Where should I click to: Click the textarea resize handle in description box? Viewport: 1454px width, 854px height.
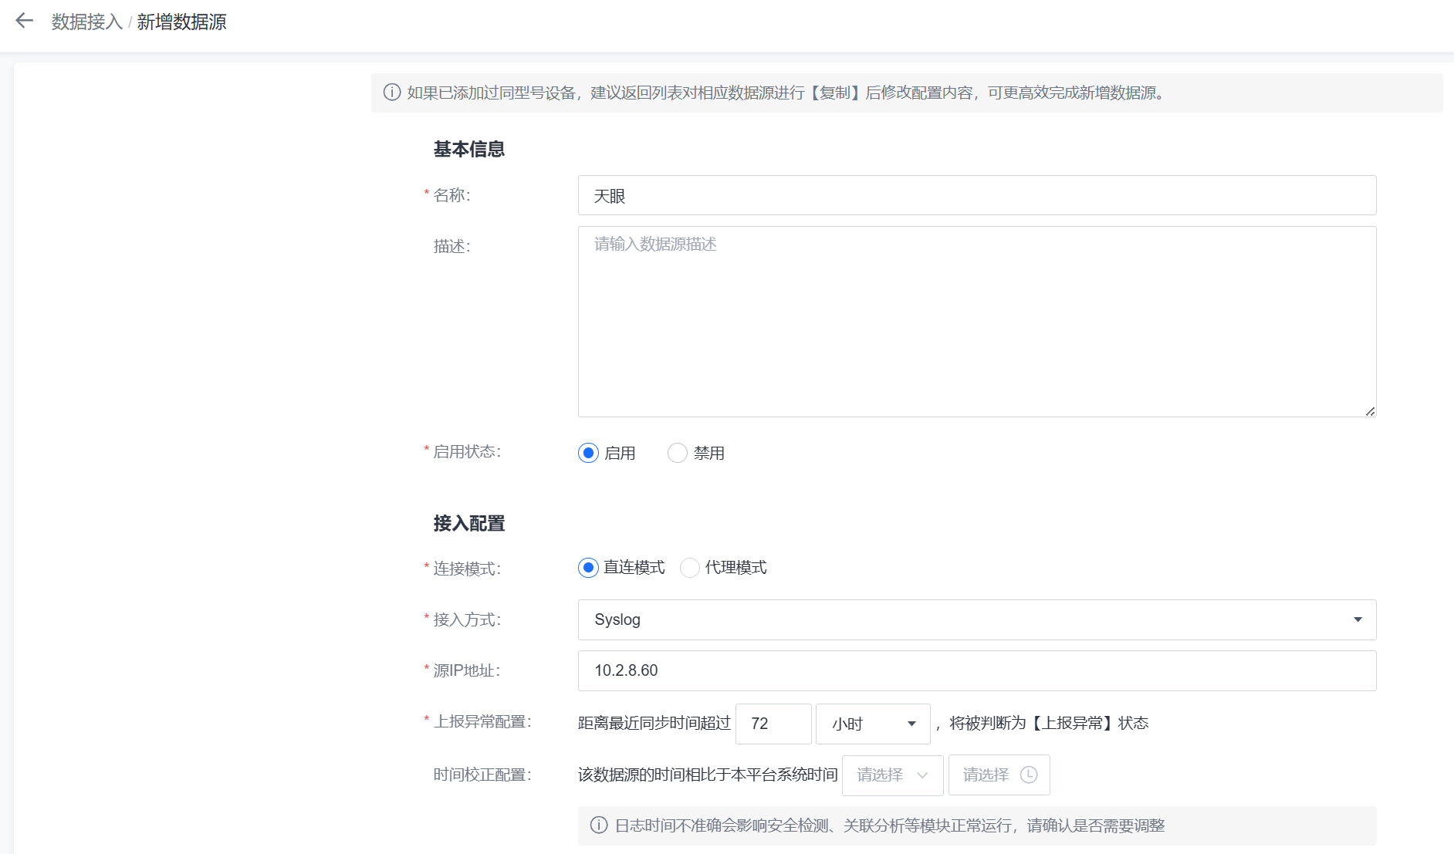pyautogui.click(x=1370, y=411)
